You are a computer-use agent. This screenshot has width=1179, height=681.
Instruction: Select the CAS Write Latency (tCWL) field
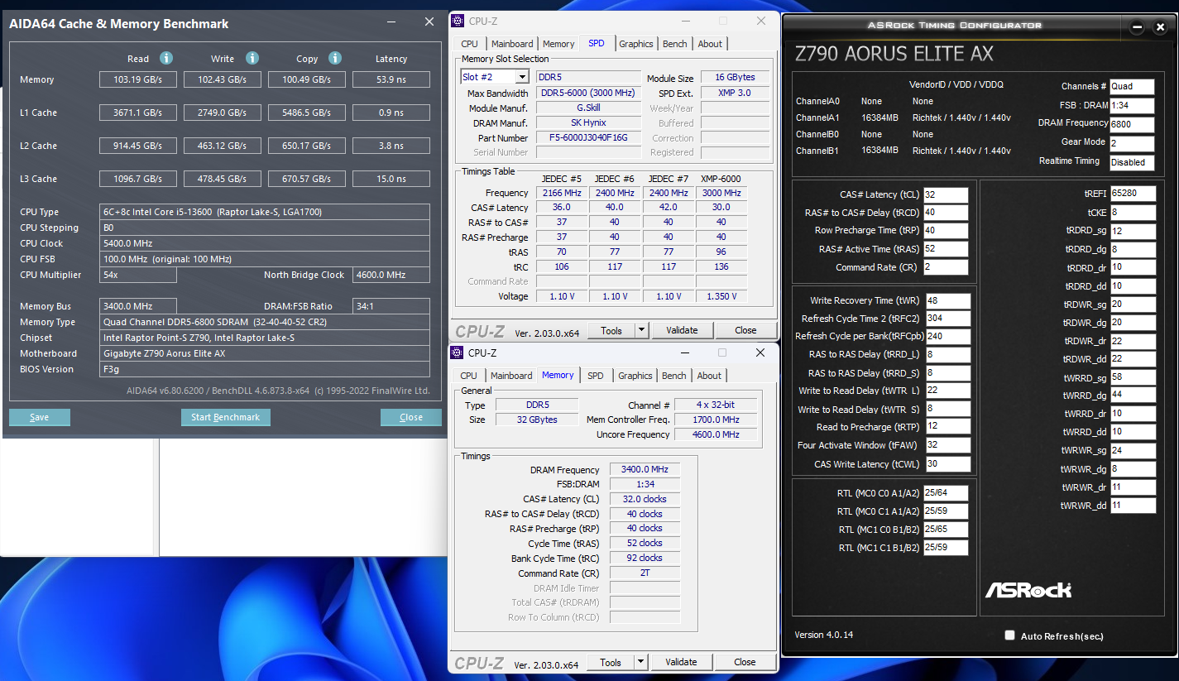point(948,464)
